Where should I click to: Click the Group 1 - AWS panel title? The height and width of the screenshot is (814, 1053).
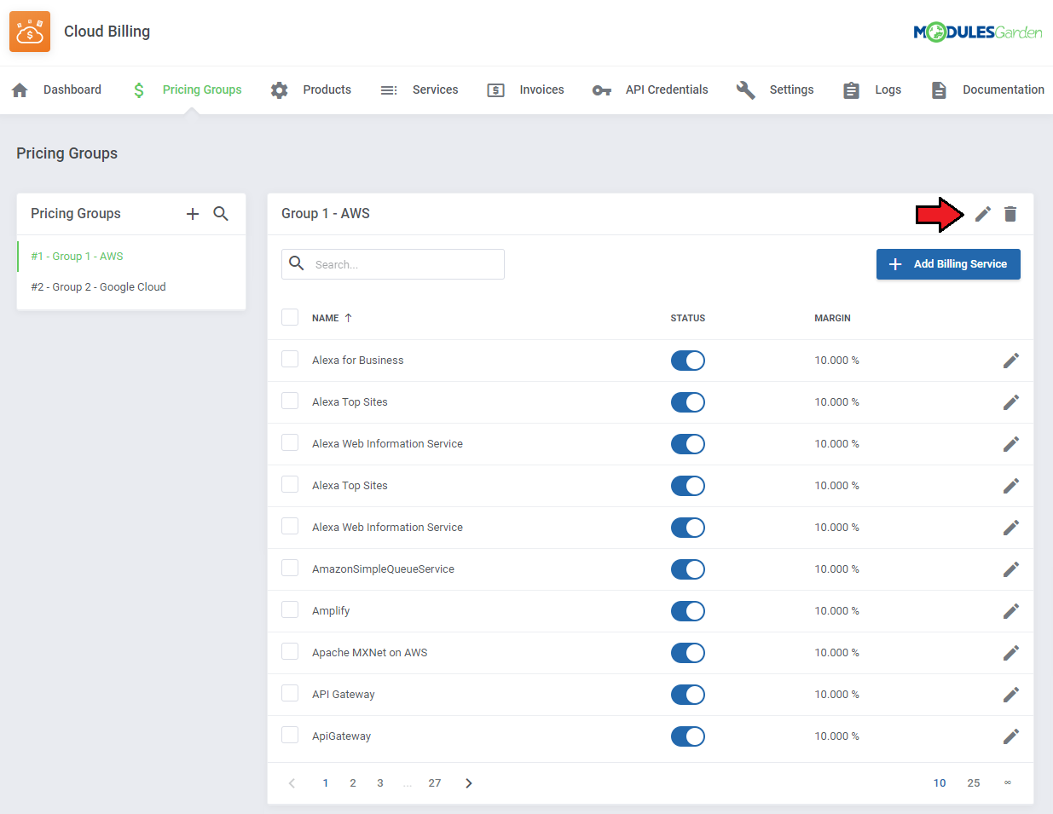click(x=326, y=214)
